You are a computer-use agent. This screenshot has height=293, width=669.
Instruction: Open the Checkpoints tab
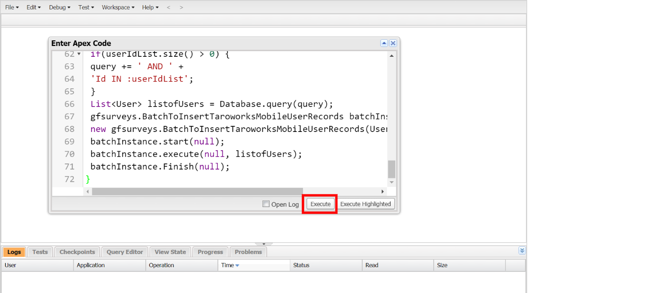(x=77, y=252)
